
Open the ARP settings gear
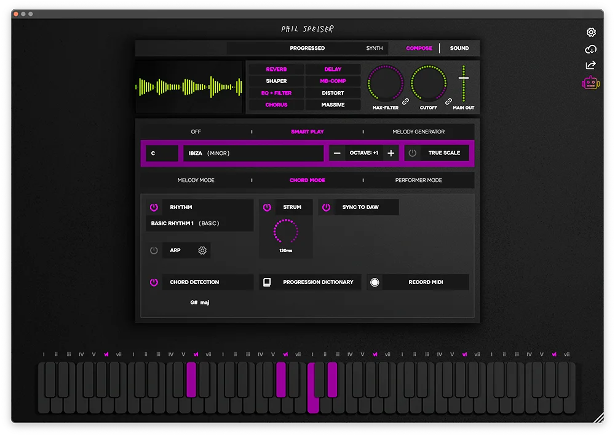pyautogui.click(x=201, y=250)
